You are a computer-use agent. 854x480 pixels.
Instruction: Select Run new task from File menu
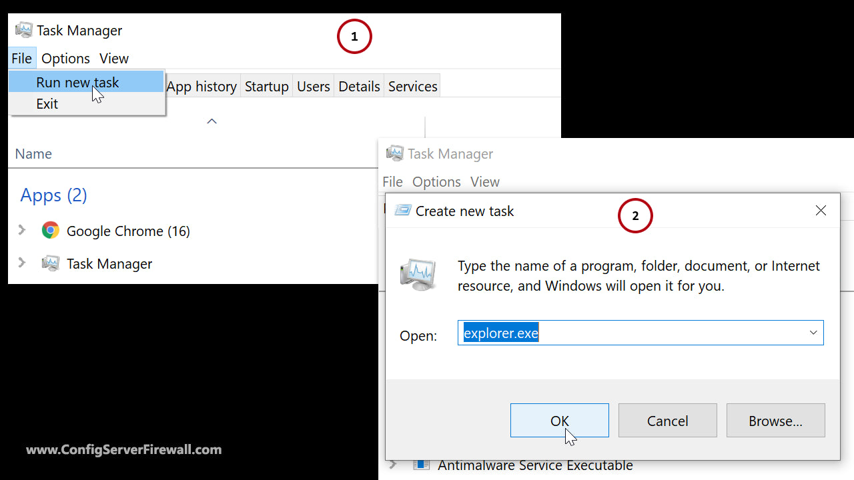75,81
